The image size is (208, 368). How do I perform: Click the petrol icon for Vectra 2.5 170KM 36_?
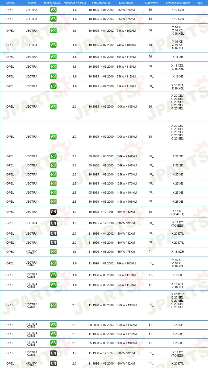click(53, 174)
